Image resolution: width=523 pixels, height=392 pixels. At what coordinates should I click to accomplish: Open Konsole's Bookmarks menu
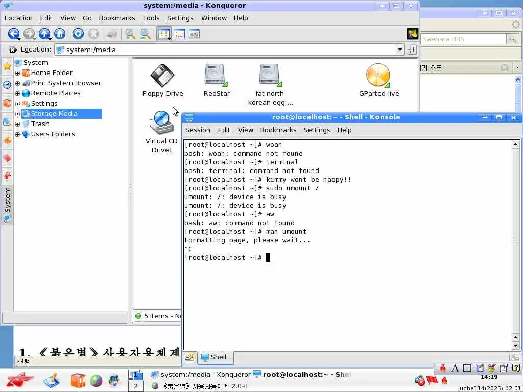(x=278, y=130)
